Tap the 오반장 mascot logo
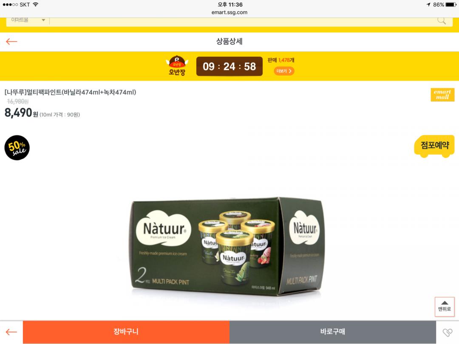This screenshot has width=459, height=344. click(x=177, y=66)
